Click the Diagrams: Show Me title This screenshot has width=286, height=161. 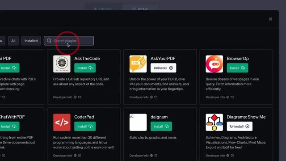coord(246,117)
